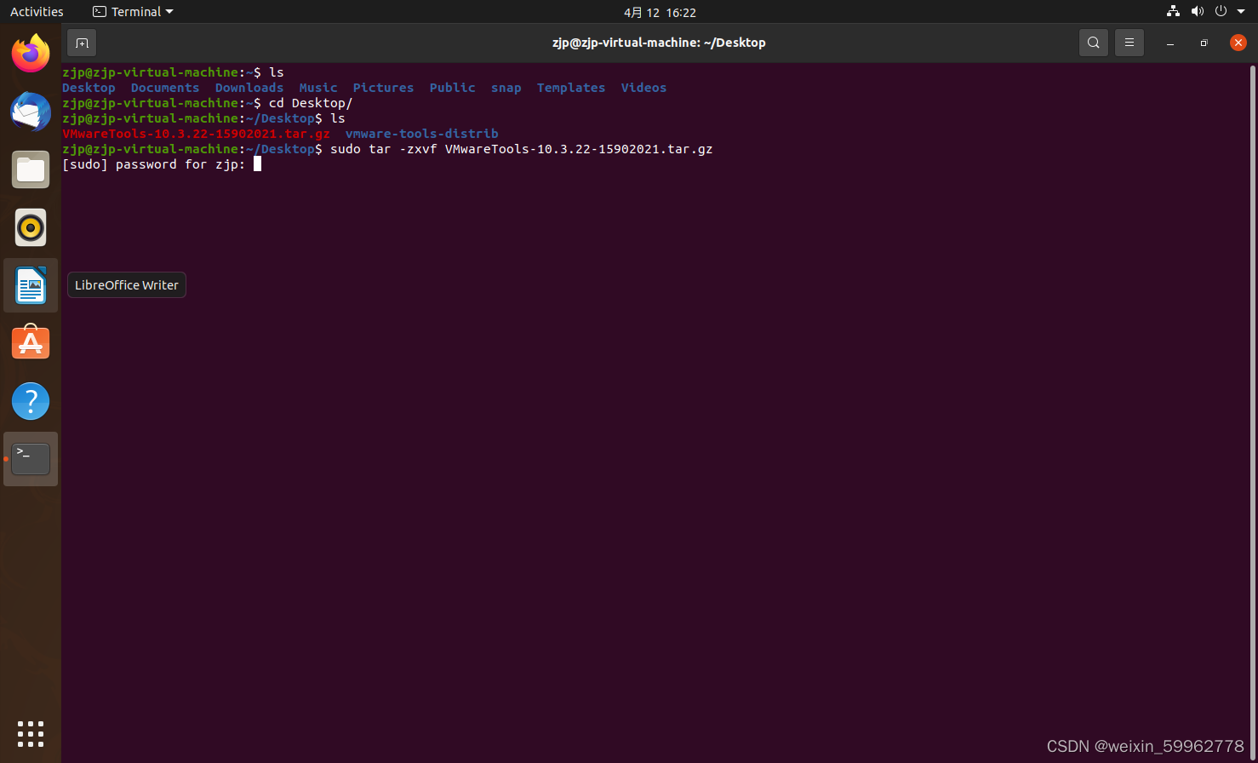Open the clock and calendar panel
1258x763 pixels.
660,12
